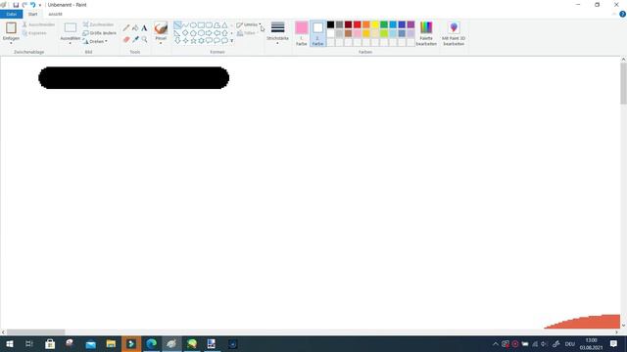
Task: Choose the Right triangle shape
Action: (177, 32)
